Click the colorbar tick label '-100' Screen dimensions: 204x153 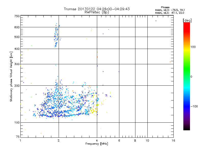194,106
